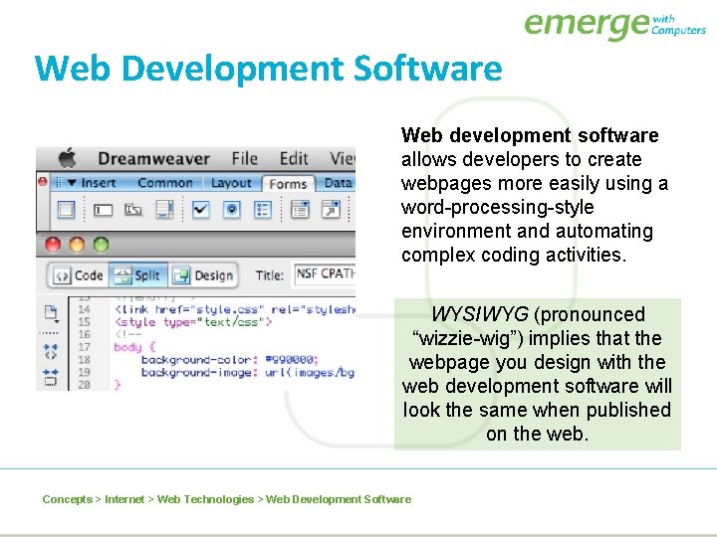Open the Dreamweaver application menu
717x537 pixels.
tap(153, 158)
